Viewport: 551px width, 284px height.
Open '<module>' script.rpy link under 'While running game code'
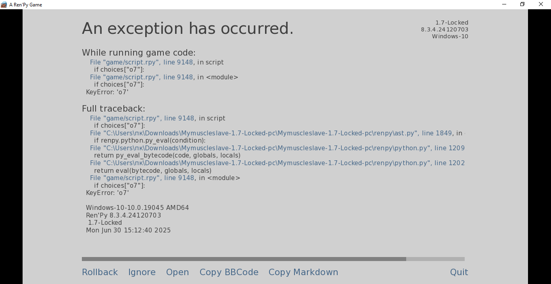tap(141, 77)
